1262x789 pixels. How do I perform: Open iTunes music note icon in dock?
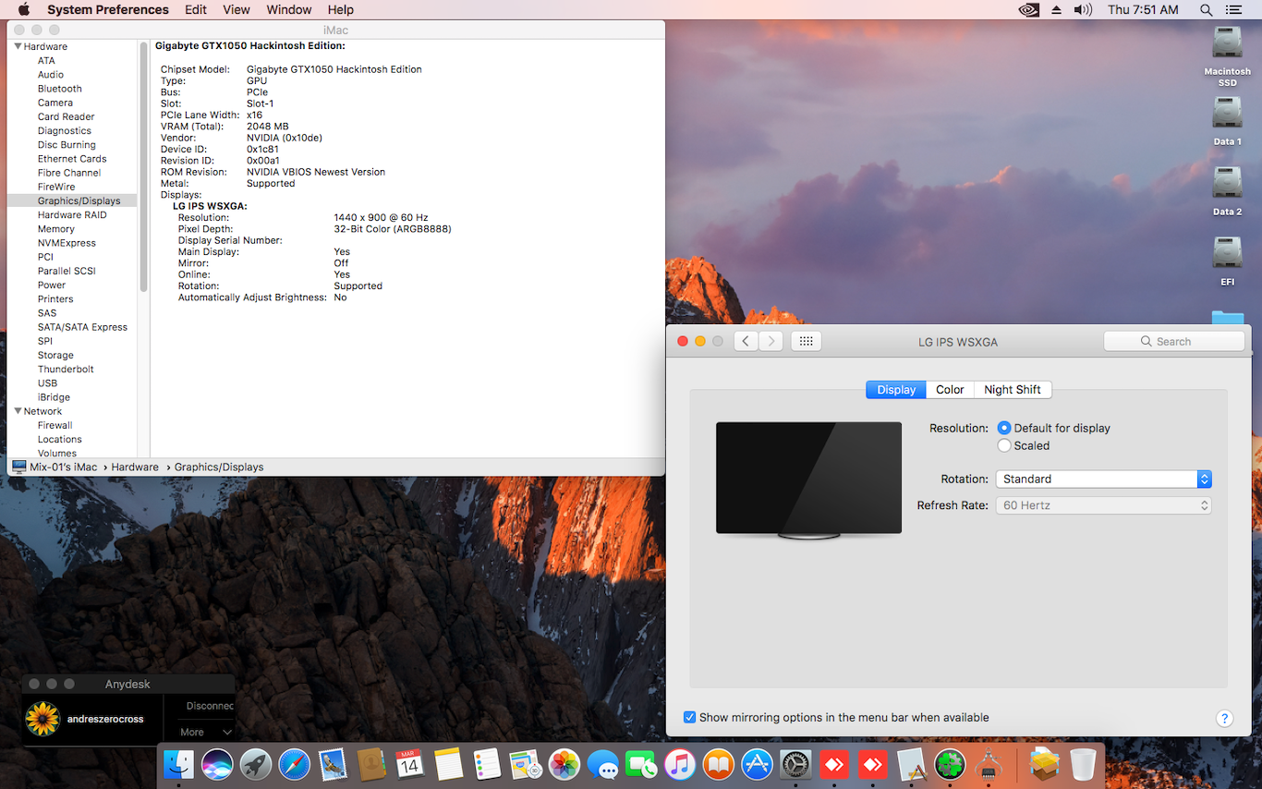[679, 764]
